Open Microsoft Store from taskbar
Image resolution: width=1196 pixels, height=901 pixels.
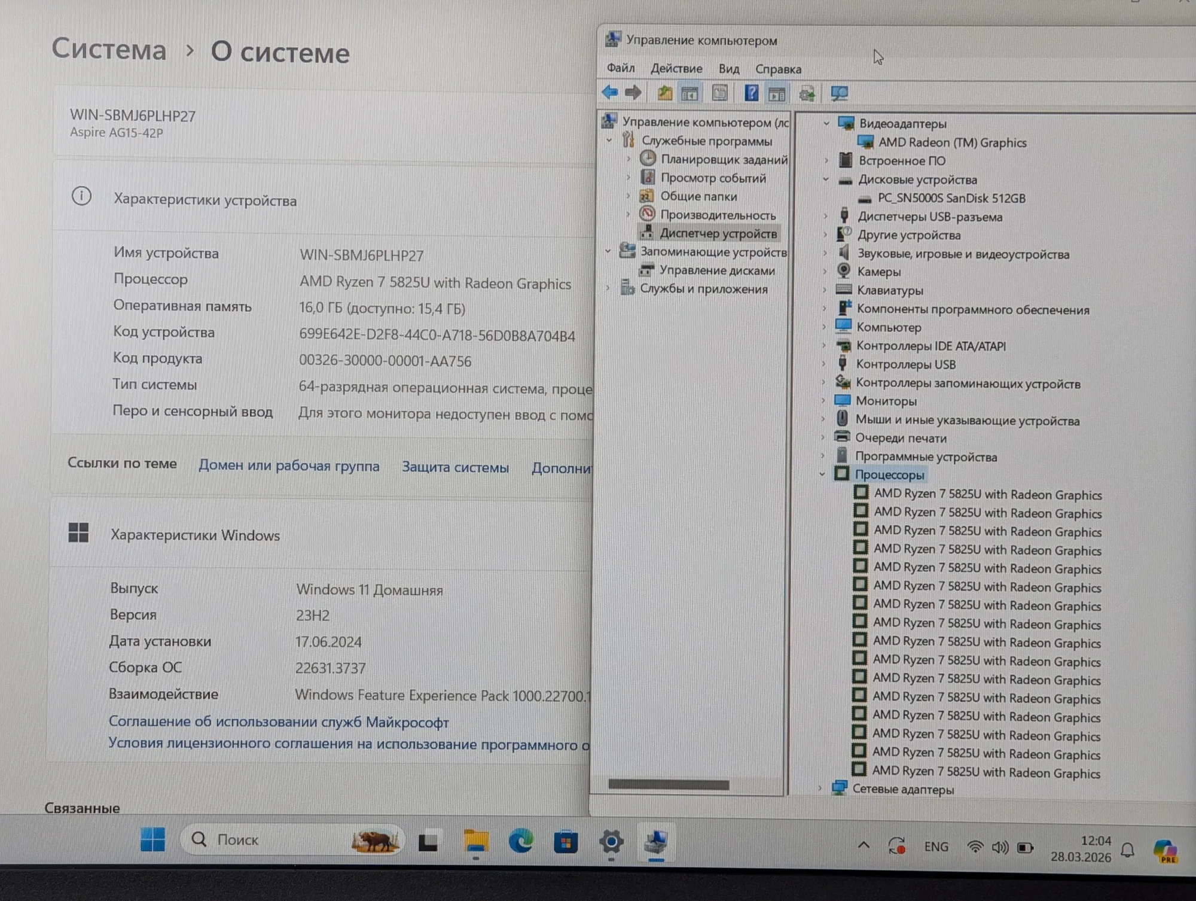(566, 842)
